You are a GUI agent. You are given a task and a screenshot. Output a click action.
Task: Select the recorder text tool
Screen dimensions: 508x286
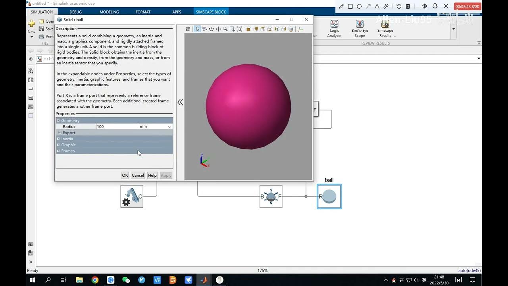pos(377,6)
